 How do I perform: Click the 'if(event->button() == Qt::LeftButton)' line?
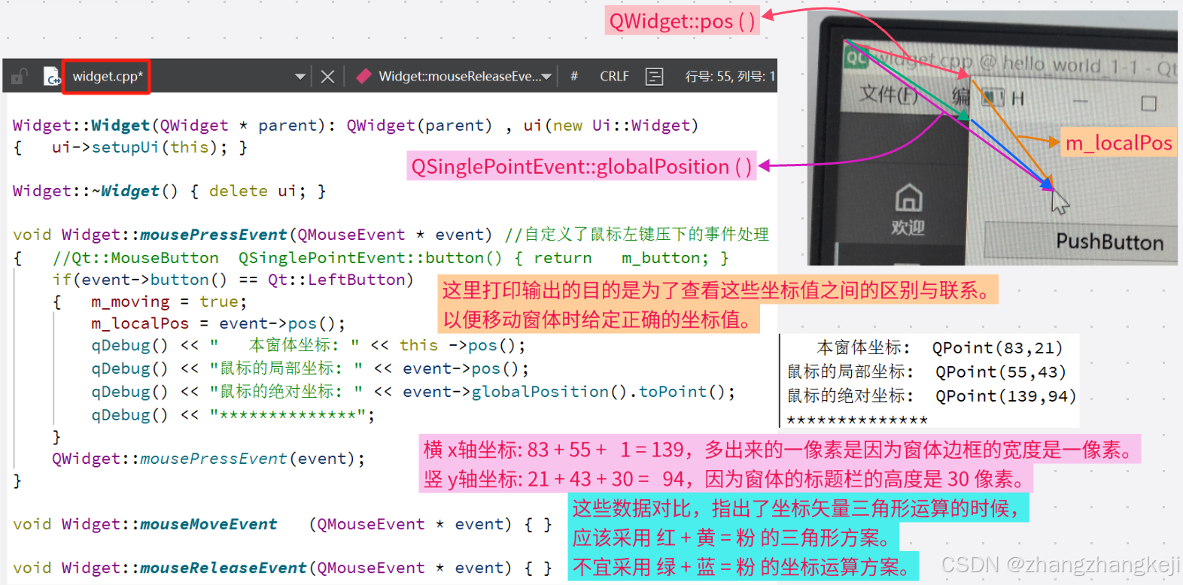[x=233, y=280]
